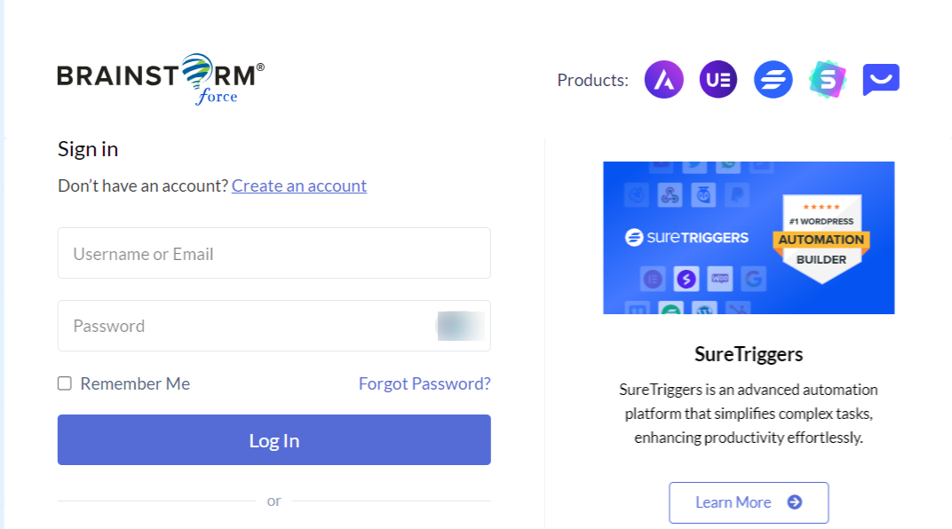Open the Ultimate Addons UE icon

718,80
